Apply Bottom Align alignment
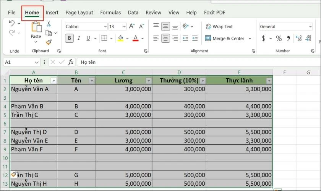 (x=175, y=27)
